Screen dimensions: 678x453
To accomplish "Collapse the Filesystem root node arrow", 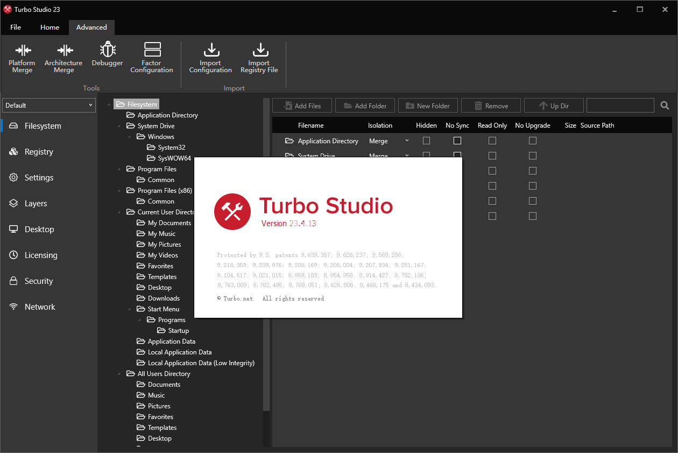I will pos(109,104).
